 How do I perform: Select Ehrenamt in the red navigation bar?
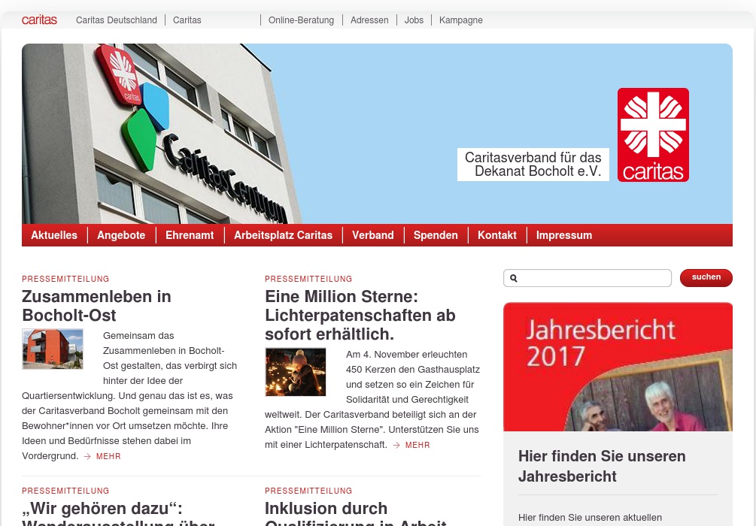coord(190,235)
